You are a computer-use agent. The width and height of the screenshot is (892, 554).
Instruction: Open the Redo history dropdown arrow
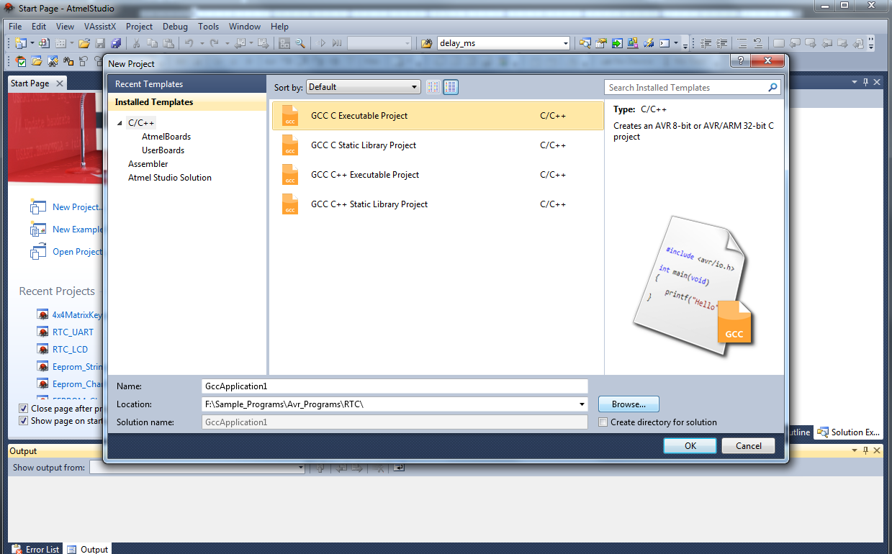point(226,43)
